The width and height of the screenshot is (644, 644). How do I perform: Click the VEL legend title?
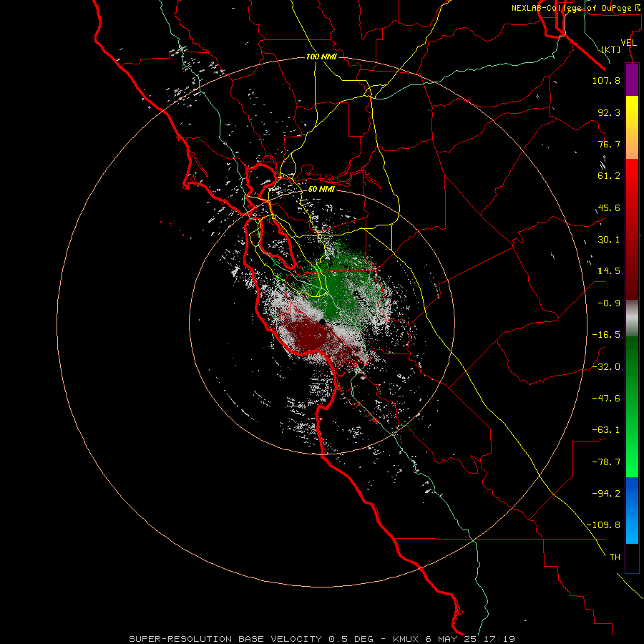point(628,43)
